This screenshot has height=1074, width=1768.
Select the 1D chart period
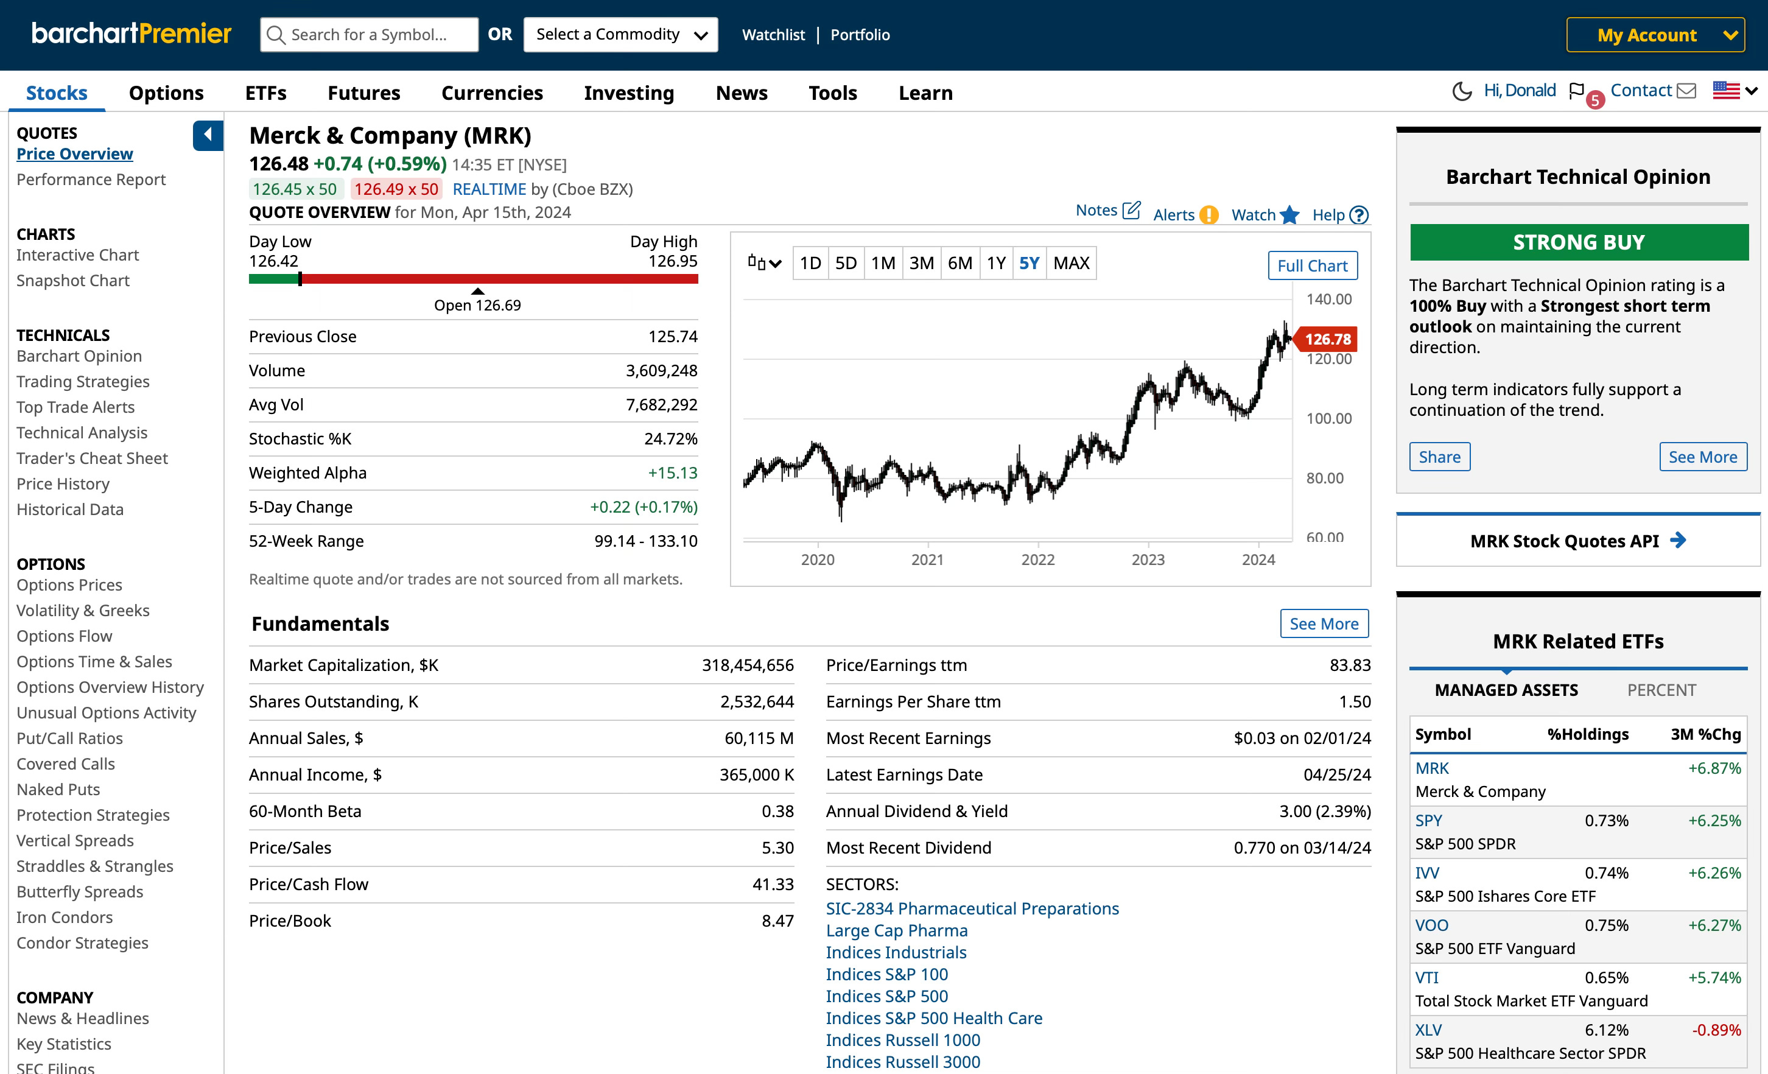[x=810, y=263]
